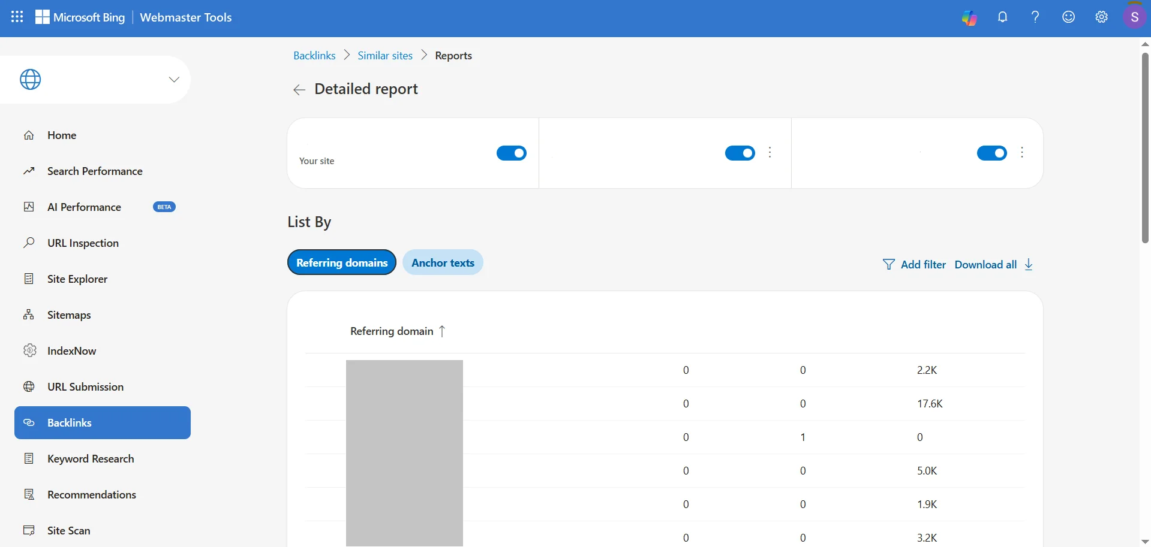Open more options for second site
This screenshot has width=1151, height=547.
coord(770,153)
